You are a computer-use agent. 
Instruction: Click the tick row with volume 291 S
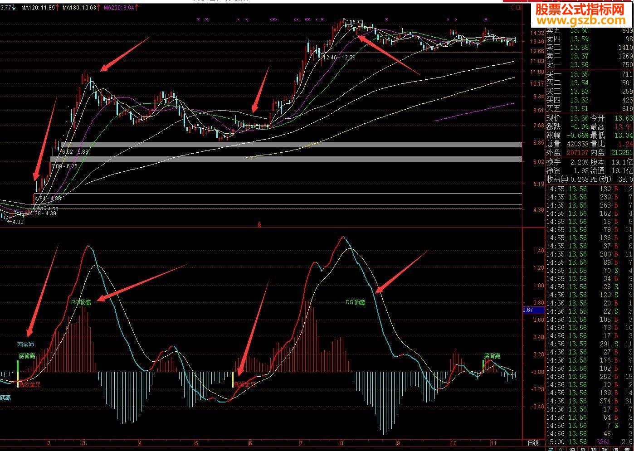click(x=590, y=344)
